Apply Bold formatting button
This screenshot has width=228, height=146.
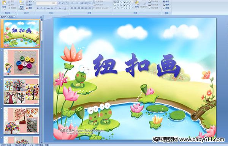[38, 8]
